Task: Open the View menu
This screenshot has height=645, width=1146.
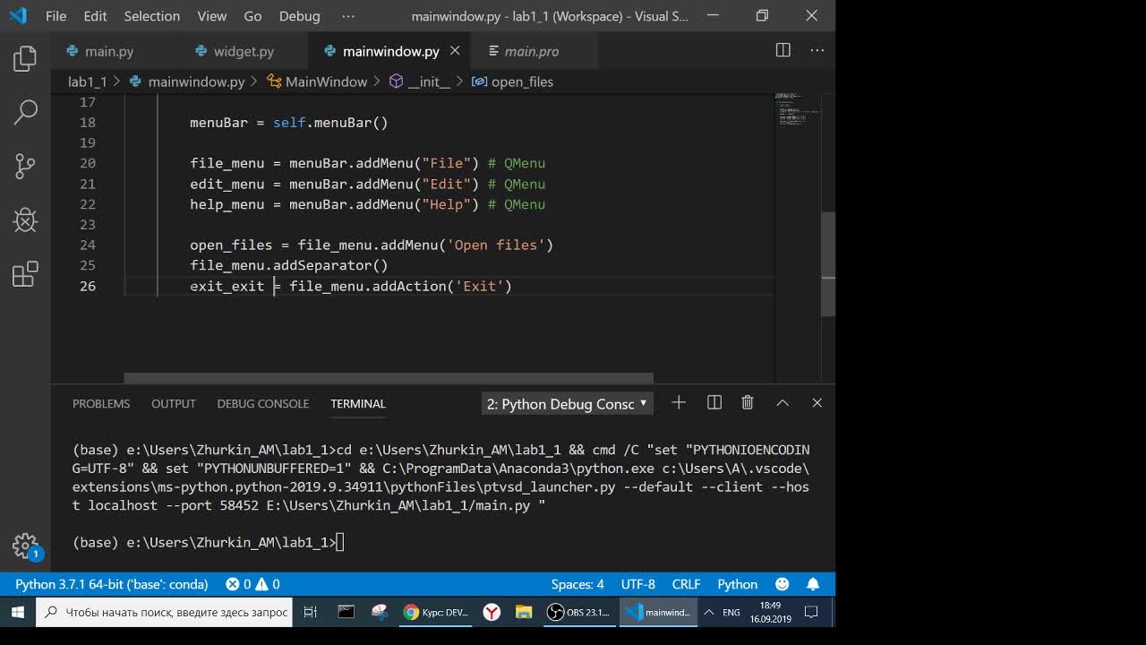Action: pos(212,16)
